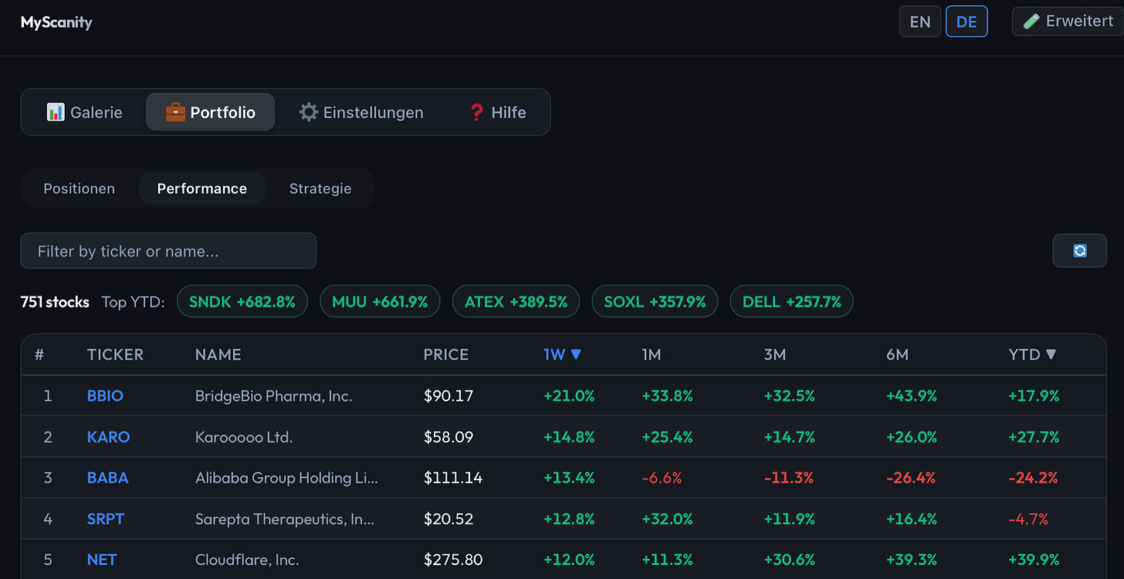Open the Strategie tab
Viewport: 1124px width, 579px height.
point(320,188)
